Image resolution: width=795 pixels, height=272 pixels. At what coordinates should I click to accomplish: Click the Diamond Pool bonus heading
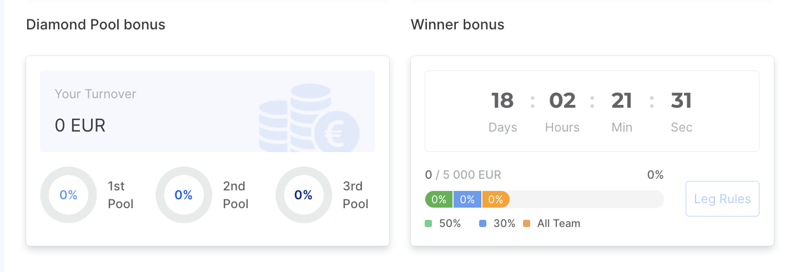pyautogui.click(x=95, y=24)
